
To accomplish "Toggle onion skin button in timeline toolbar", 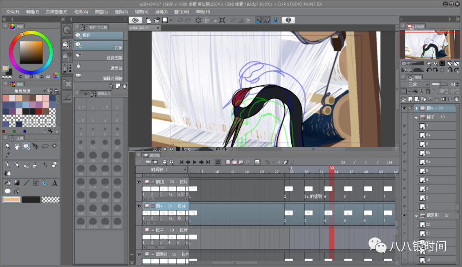I will coord(257,162).
